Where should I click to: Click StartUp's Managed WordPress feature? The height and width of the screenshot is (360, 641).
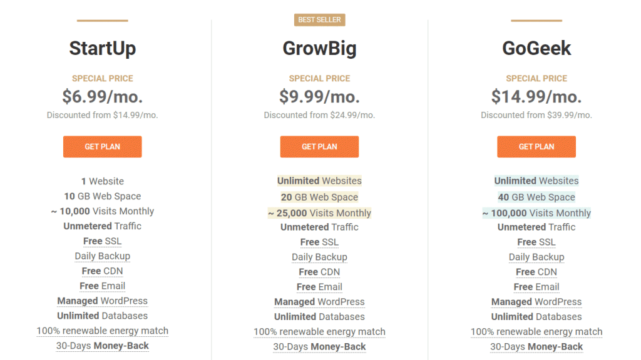pyautogui.click(x=102, y=301)
